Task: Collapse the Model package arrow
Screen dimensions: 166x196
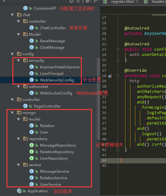Action: (19, 34)
